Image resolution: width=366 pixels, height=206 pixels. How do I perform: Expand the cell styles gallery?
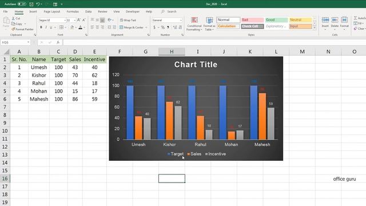(315, 28)
